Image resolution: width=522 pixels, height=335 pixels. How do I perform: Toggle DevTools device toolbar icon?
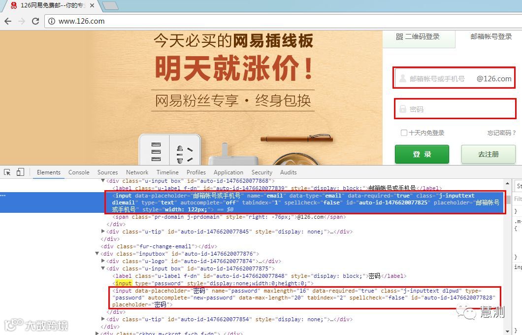tap(20, 172)
